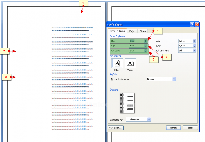
Task: Click the Cilt payı input field
Action: (x=136, y=51)
